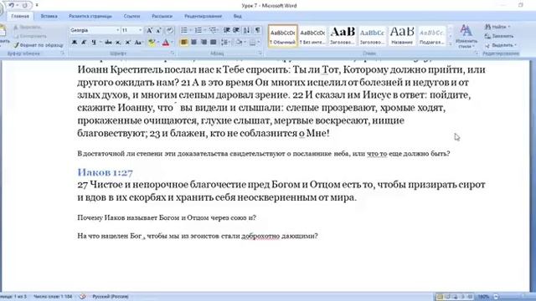This screenshot has height=301, width=536.
Task: Switch to Print Layout view
Action: point(440,297)
